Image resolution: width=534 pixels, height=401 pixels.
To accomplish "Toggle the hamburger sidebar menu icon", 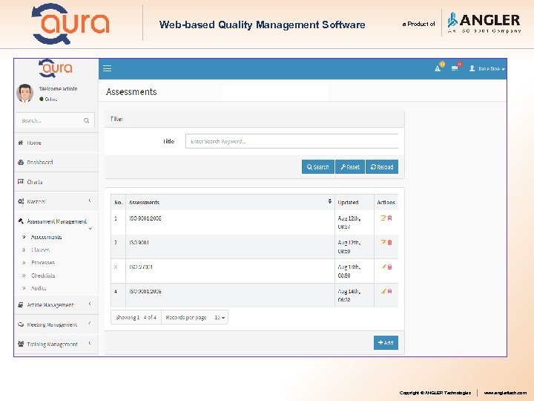I will click(108, 68).
